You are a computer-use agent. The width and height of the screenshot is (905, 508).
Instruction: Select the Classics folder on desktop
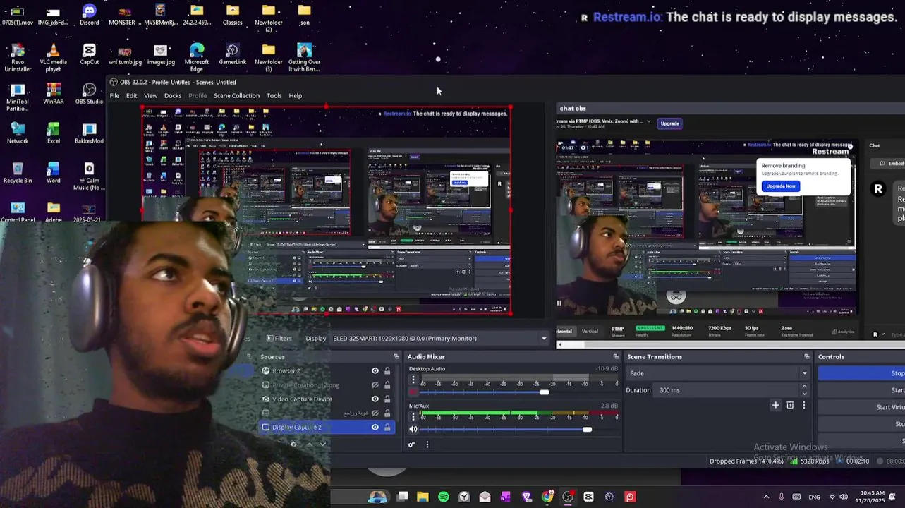[233, 15]
